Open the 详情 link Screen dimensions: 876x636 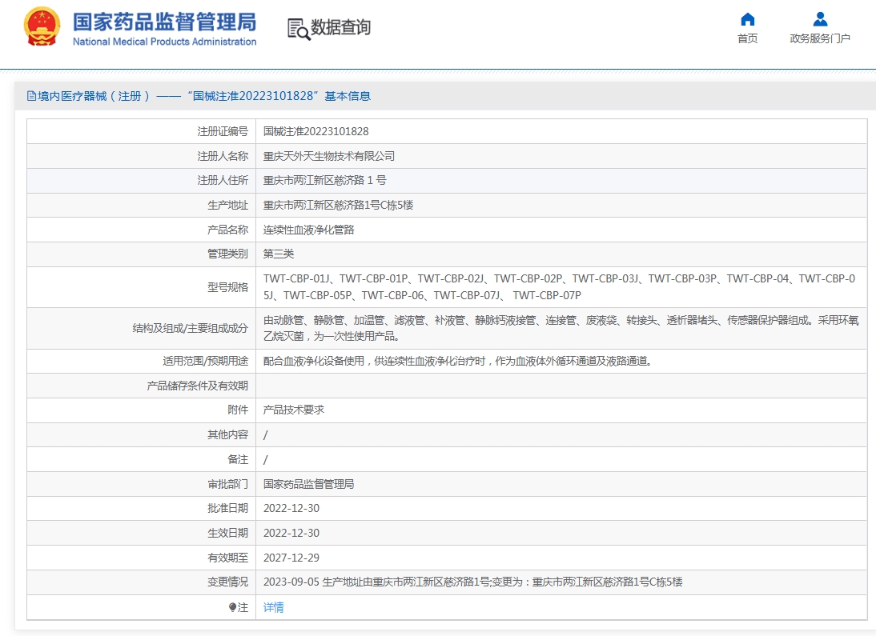click(273, 607)
